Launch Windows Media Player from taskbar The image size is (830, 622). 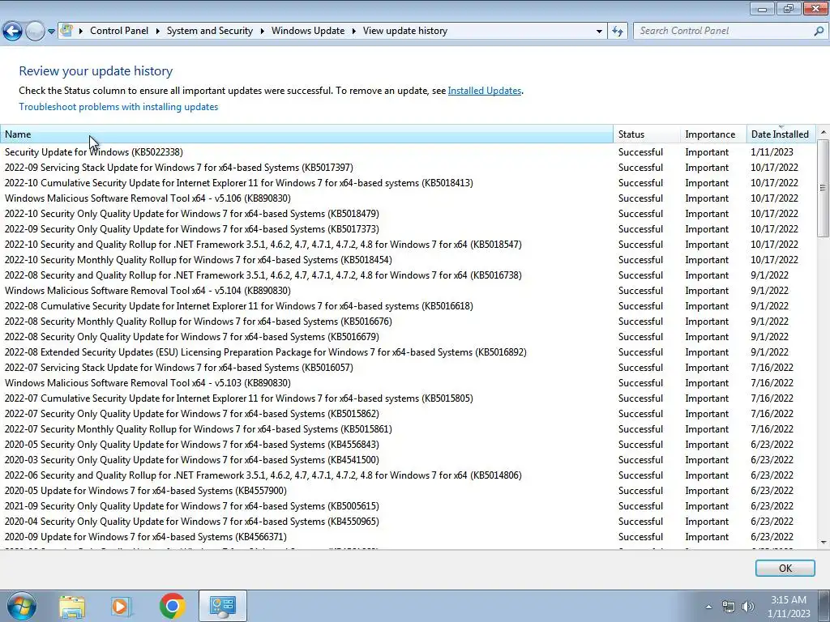point(122,606)
